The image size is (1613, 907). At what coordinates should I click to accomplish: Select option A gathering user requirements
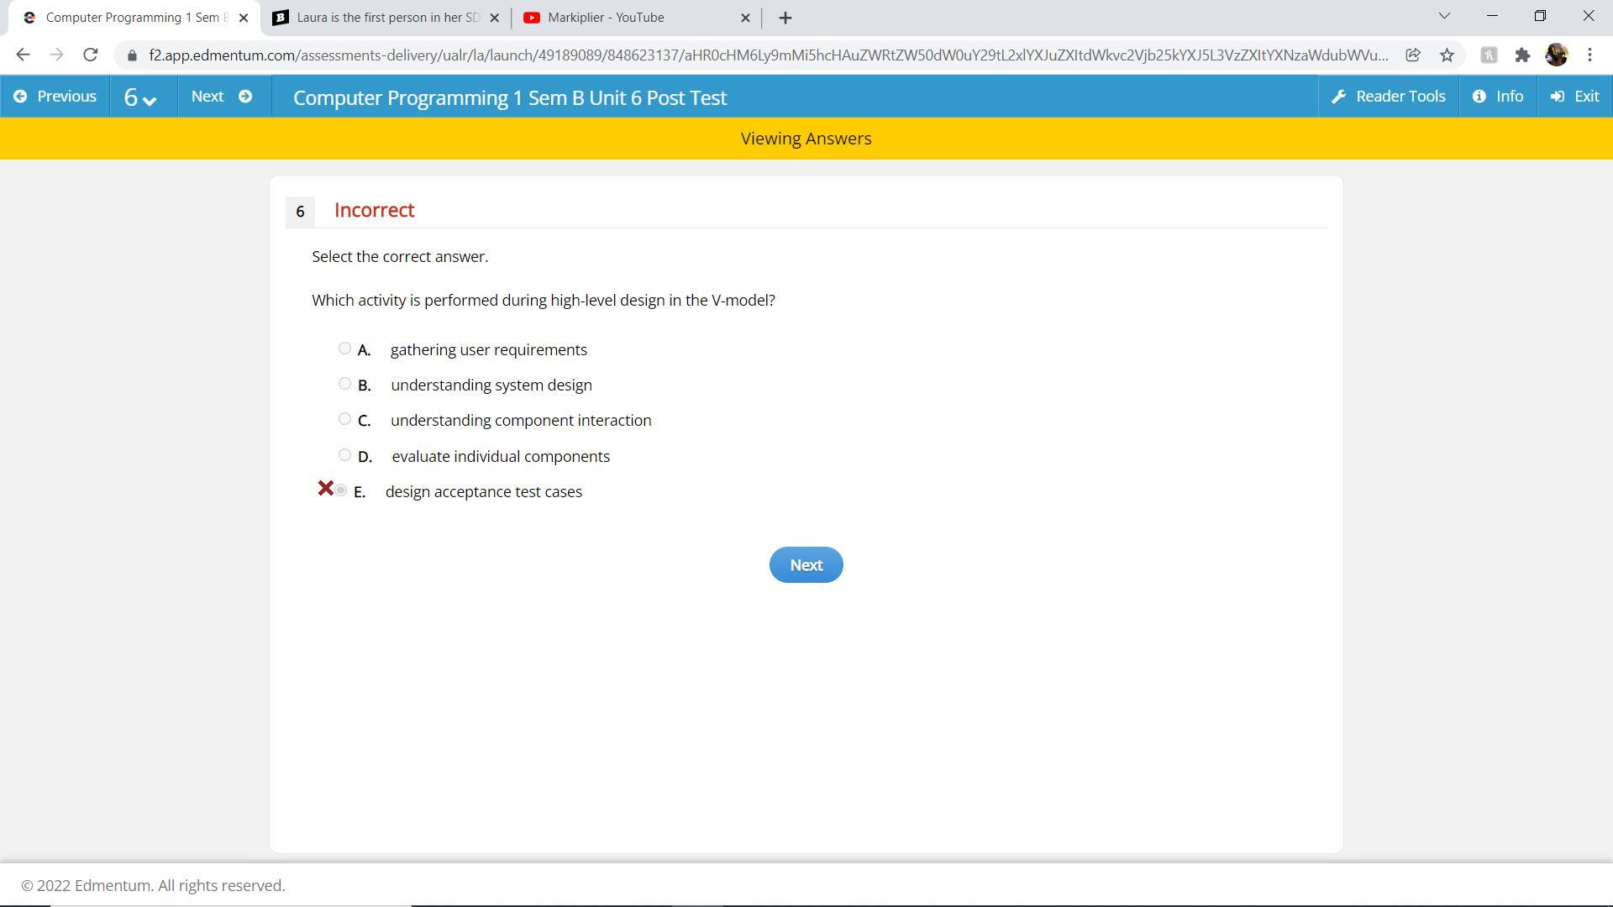point(344,349)
